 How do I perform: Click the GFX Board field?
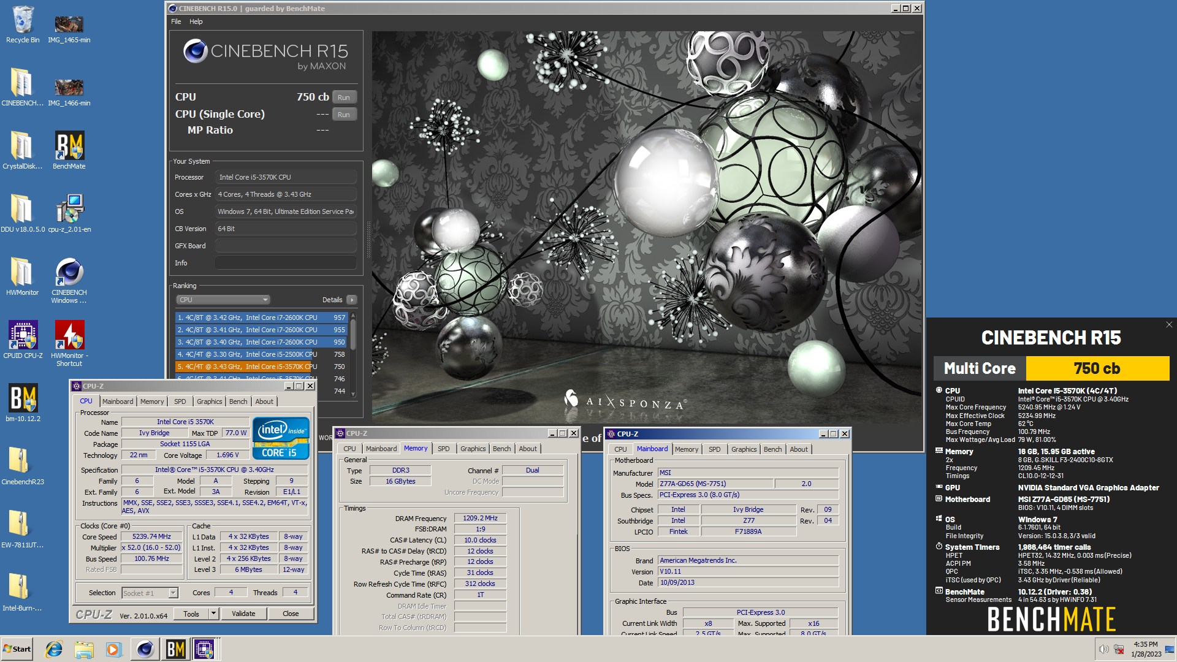click(286, 246)
